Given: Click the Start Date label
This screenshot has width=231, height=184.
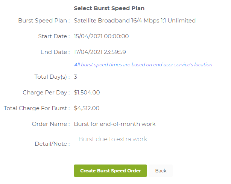Looking at the screenshot, I should [x=54, y=36].
